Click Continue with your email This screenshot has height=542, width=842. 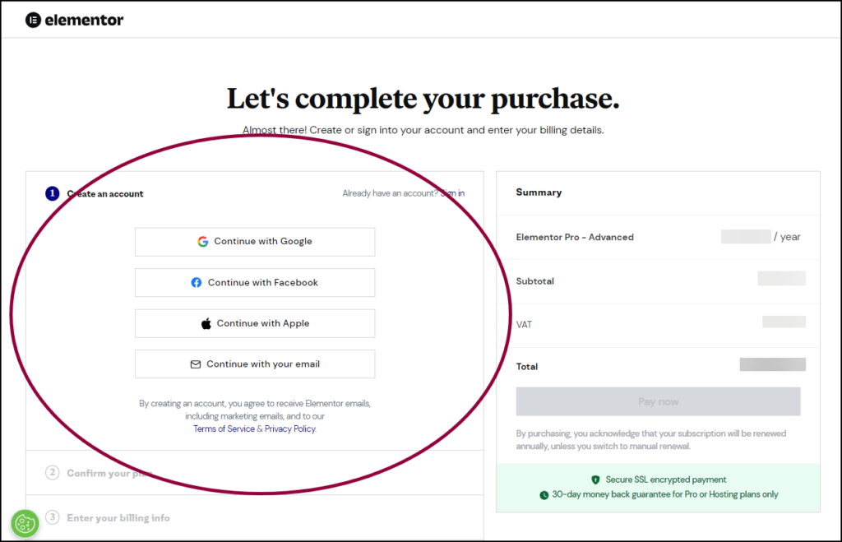click(254, 364)
